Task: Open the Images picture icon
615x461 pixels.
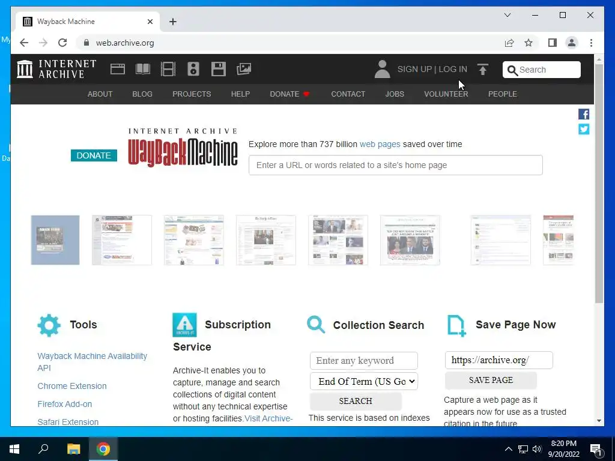Action: coord(244,69)
